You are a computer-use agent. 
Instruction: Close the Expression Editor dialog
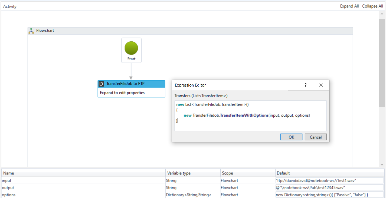pos(321,85)
